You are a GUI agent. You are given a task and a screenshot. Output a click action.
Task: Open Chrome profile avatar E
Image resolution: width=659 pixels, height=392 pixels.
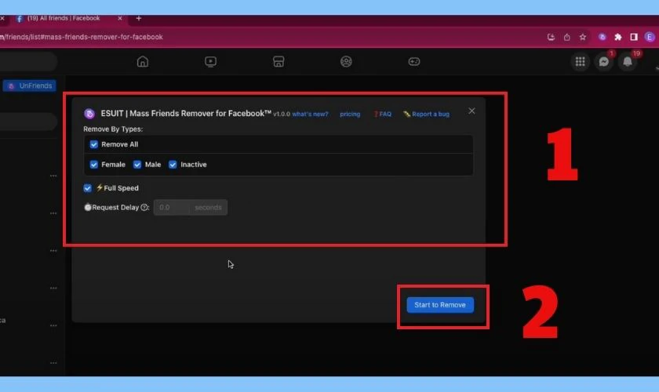tap(650, 37)
